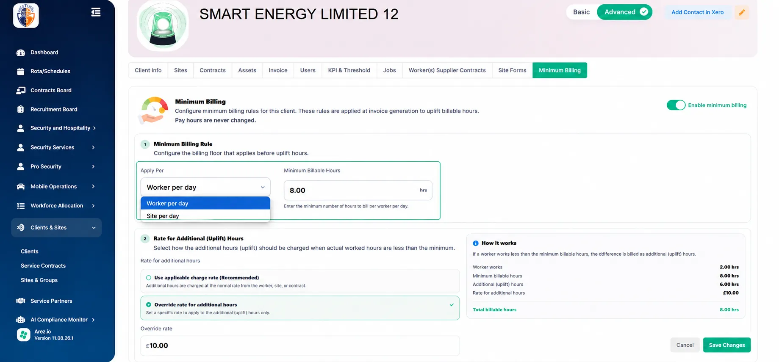
Task: Switch to the KPI & Threshold tab
Action: tap(349, 70)
